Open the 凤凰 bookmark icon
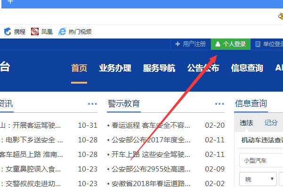 35,31
